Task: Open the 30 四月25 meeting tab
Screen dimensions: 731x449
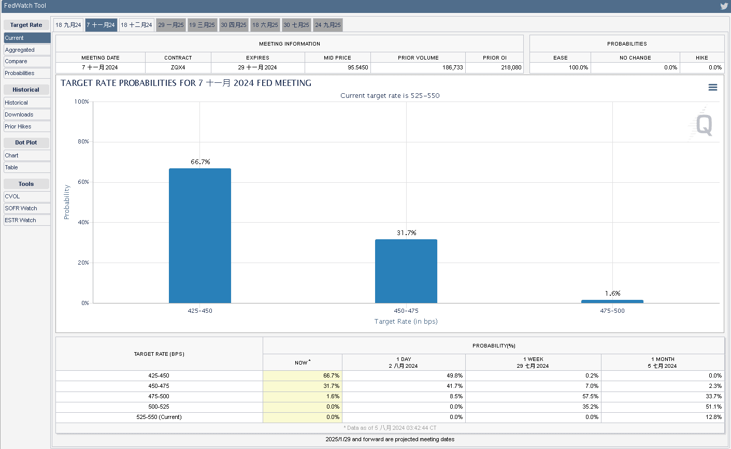Action: tap(234, 25)
